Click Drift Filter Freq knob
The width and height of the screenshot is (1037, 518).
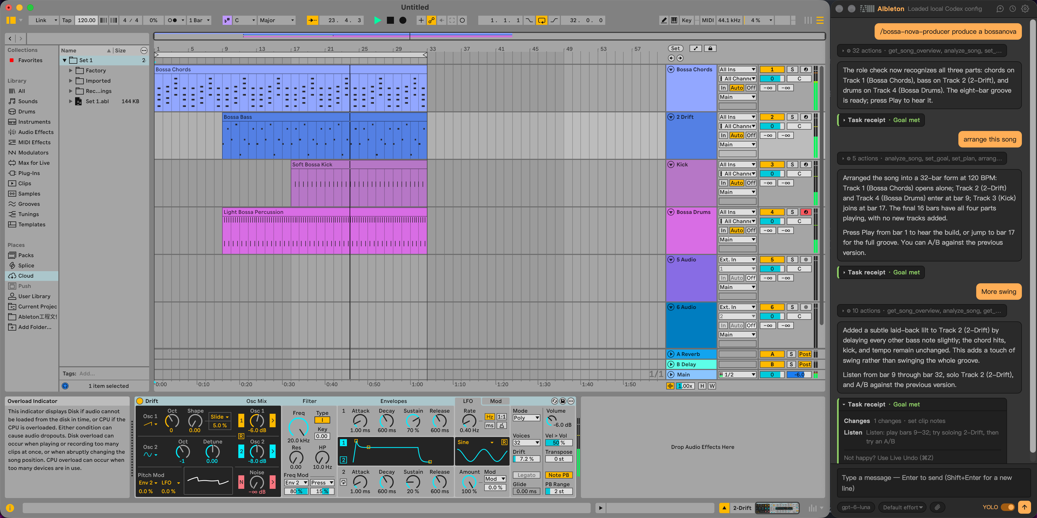point(298,427)
